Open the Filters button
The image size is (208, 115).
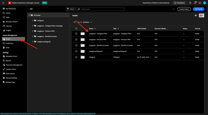(71, 9)
